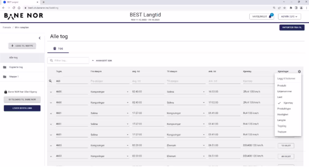Collapse the AVANSERT SØK section

tap(102, 61)
